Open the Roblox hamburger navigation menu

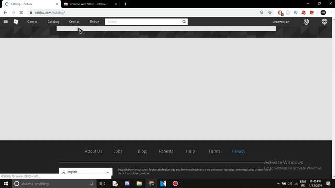6,21
